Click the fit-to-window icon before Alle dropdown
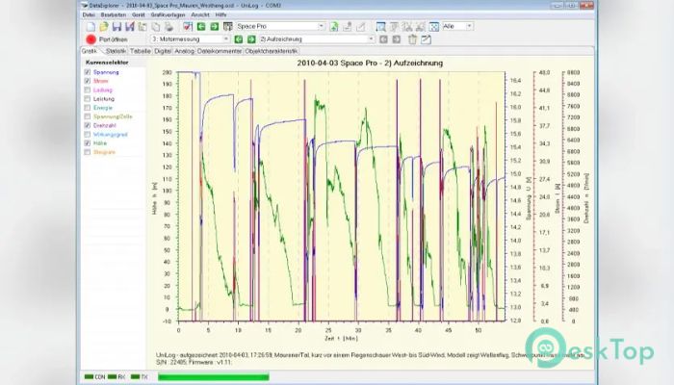This screenshot has height=385, width=674. click(x=434, y=27)
